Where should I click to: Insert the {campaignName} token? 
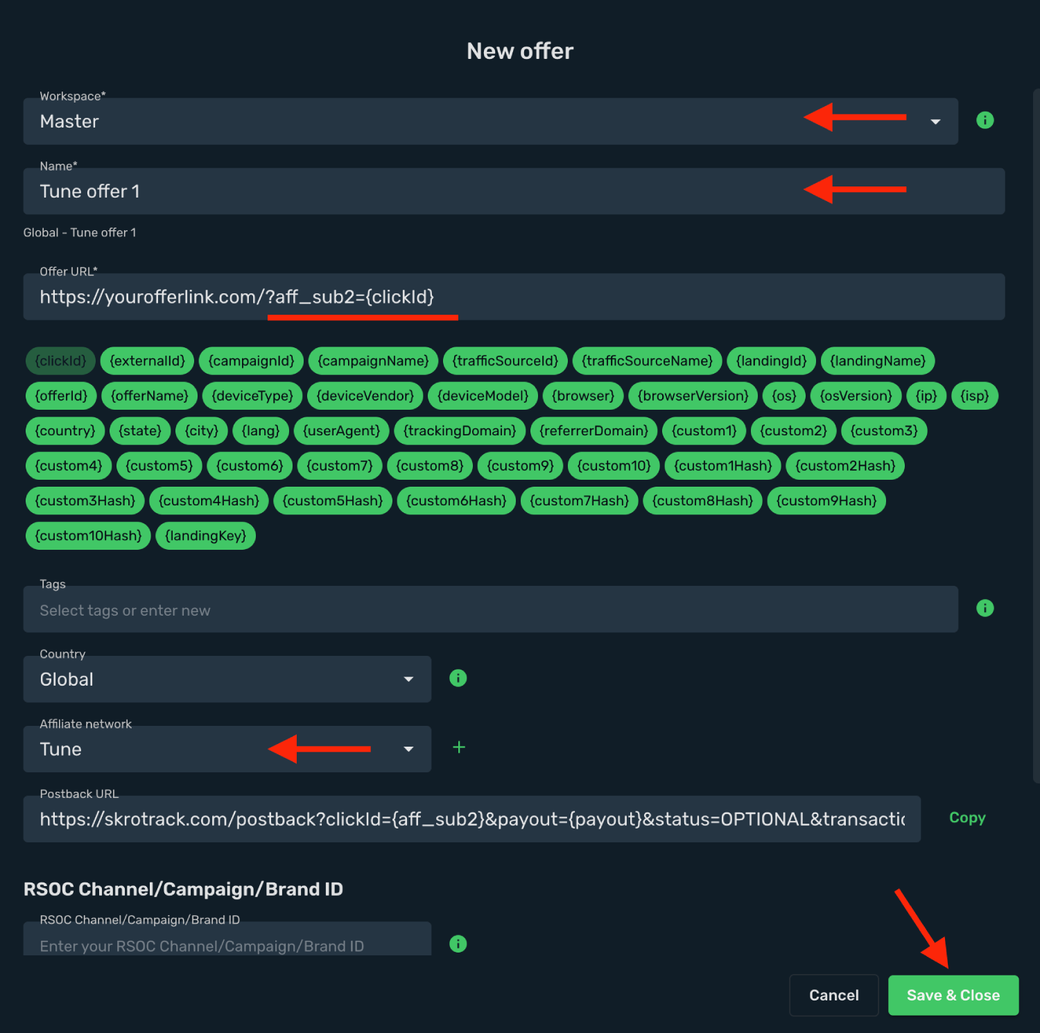pyautogui.click(x=373, y=361)
